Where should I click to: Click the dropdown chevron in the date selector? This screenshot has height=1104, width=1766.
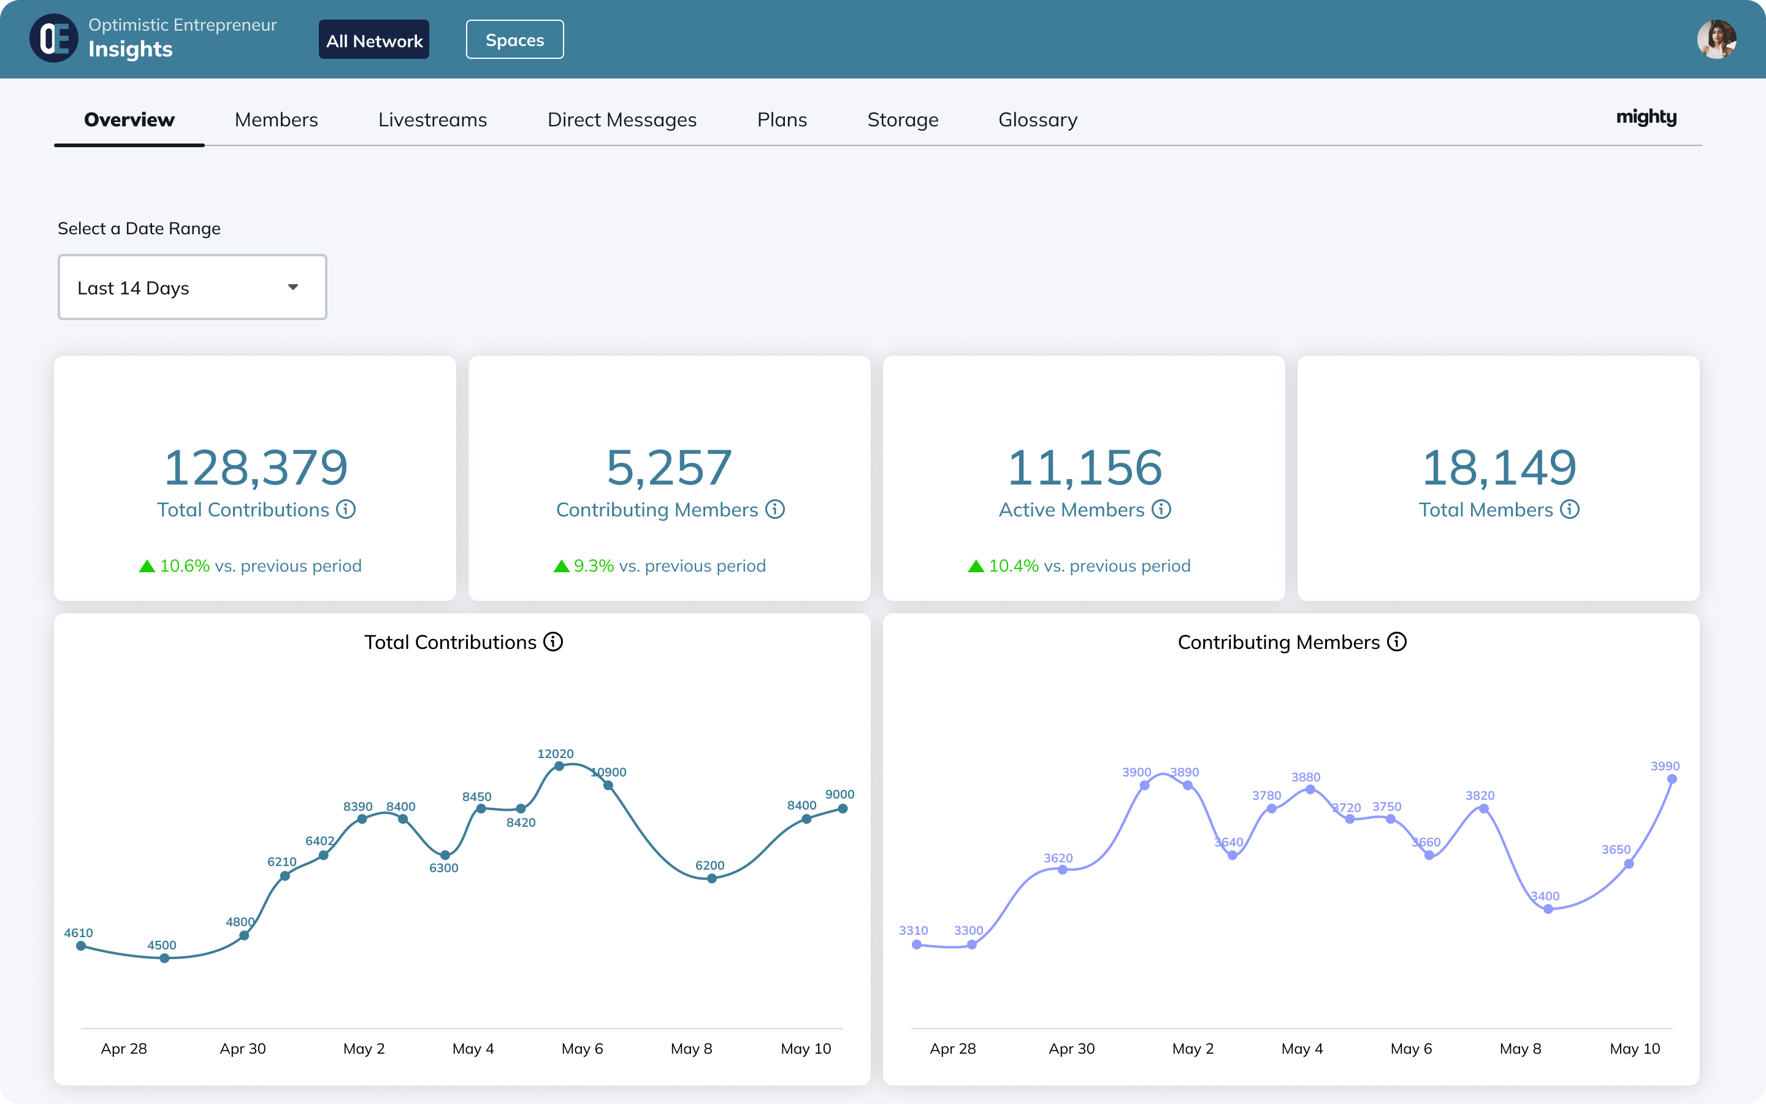tap(293, 287)
